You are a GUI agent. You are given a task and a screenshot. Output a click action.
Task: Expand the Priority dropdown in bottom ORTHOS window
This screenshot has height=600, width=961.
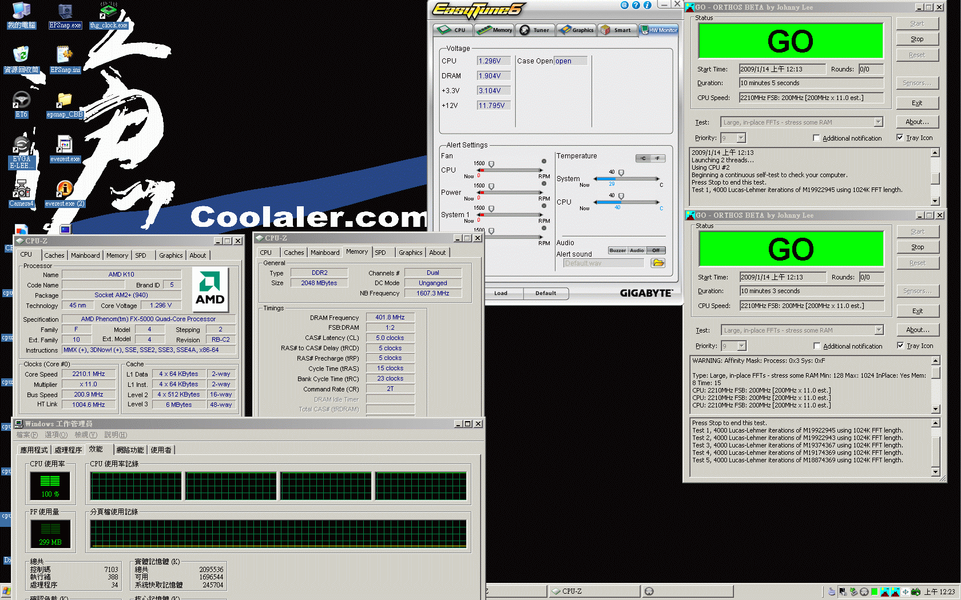pyautogui.click(x=742, y=346)
